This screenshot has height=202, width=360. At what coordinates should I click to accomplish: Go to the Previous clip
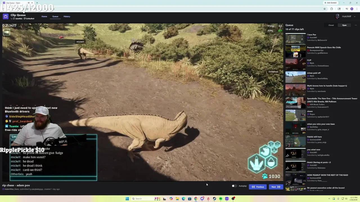[x=258, y=187]
